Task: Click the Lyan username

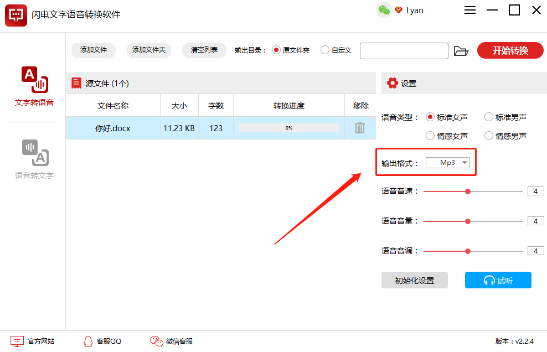Action: point(415,11)
